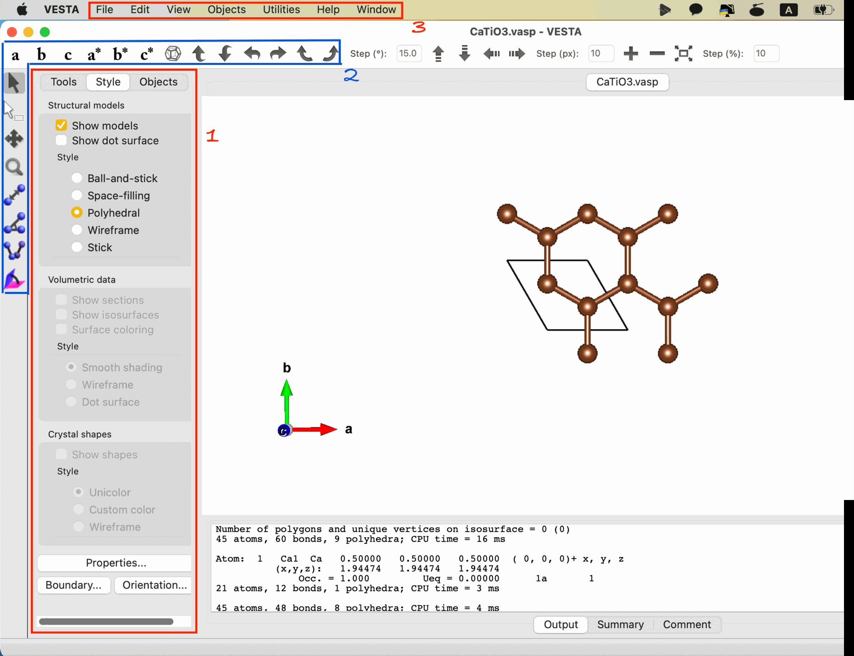Activate the Translate move tool
854x656 pixels.
14,139
